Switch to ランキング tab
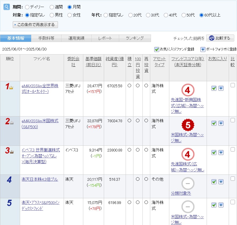237x225 pixels. point(135,38)
